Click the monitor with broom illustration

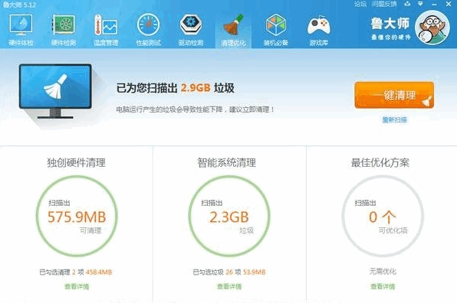[x=55, y=91]
